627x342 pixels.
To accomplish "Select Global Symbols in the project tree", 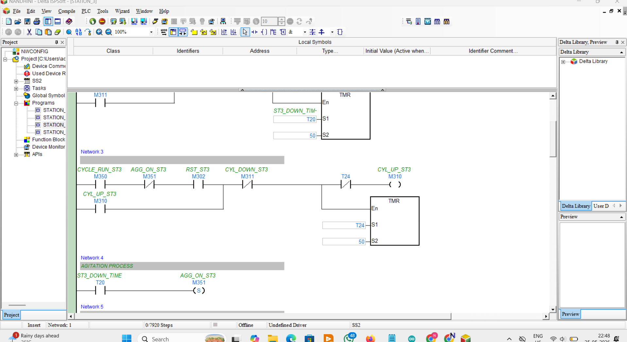I will (48, 96).
